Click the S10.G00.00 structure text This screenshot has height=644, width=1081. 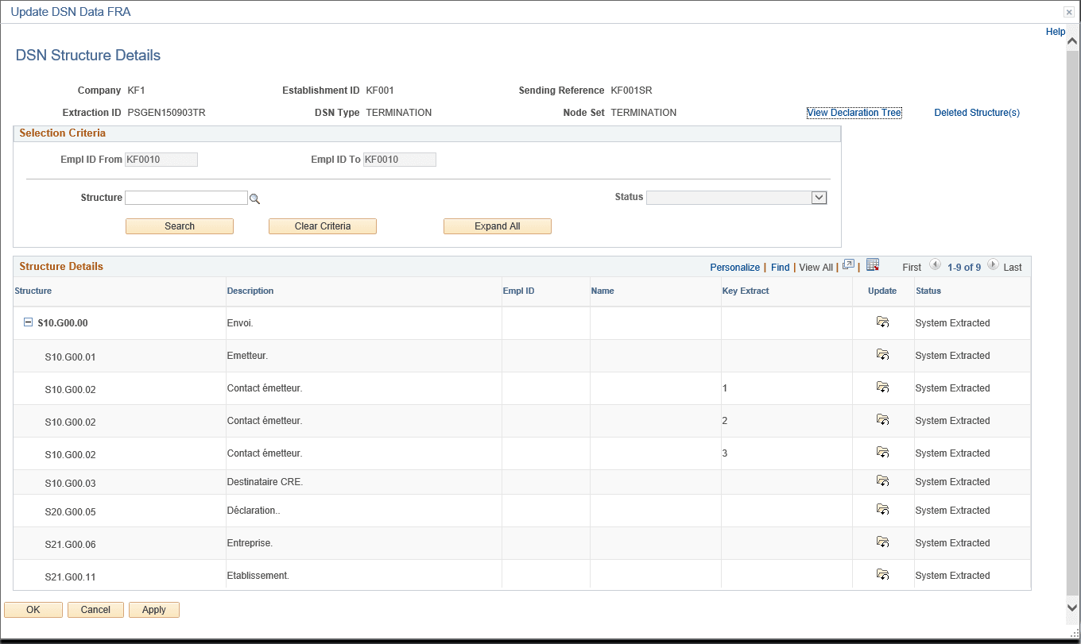(63, 323)
